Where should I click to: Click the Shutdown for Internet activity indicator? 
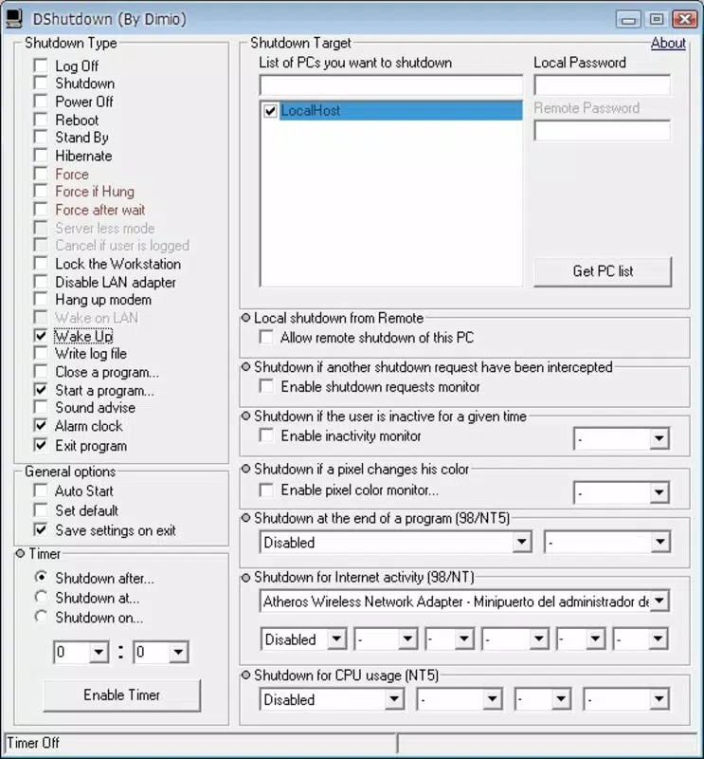245,577
